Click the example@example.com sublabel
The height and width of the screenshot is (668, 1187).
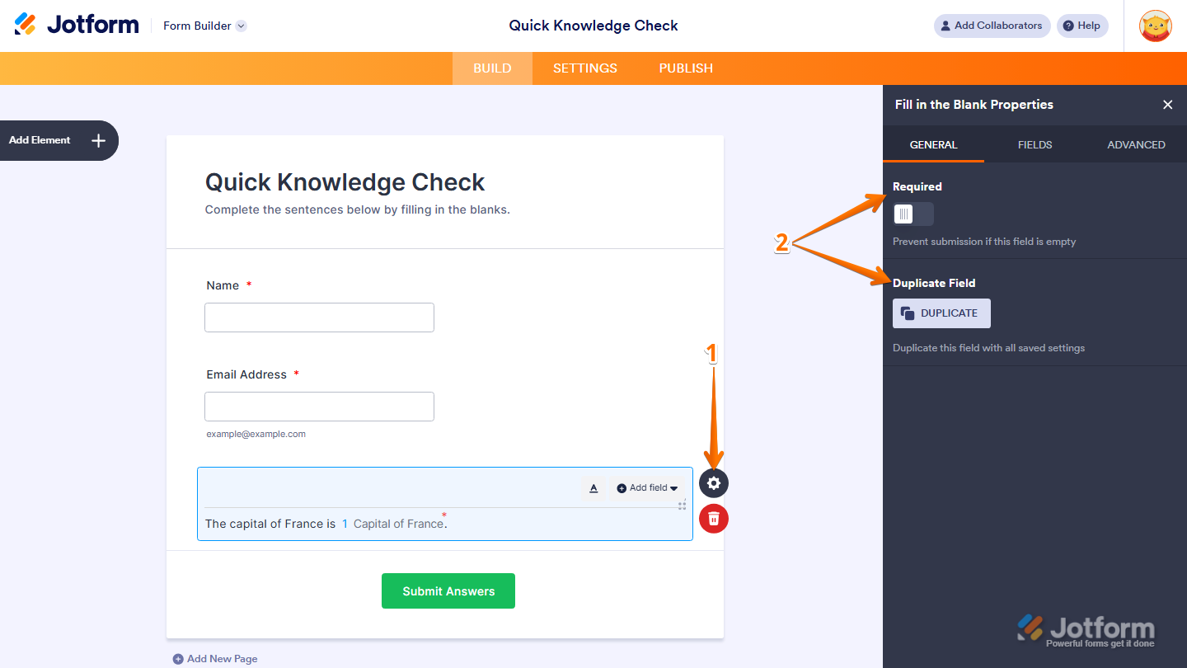[x=256, y=434]
